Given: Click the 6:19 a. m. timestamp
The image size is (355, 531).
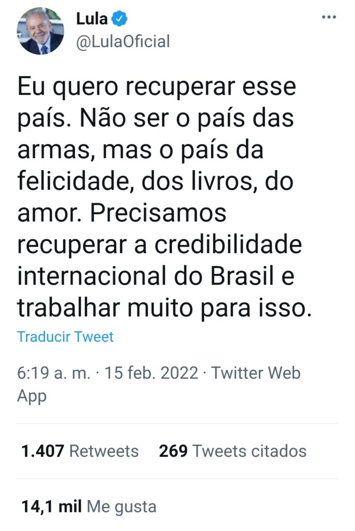Looking at the screenshot, I should 54,373.
